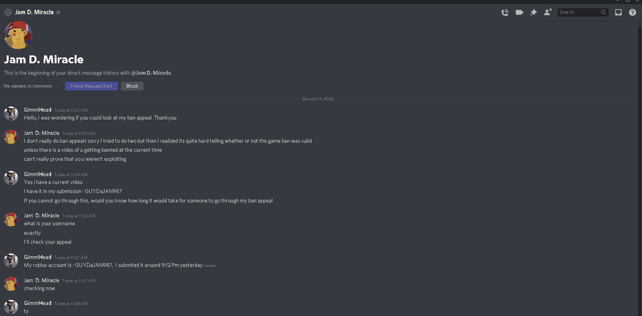Add friends to the DM
The height and width of the screenshot is (316, 642).
[x=548, y=12]
